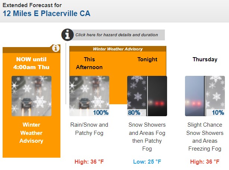Click 'Rain/Snow and Patchy Fog' description

[x=89, y=128]
